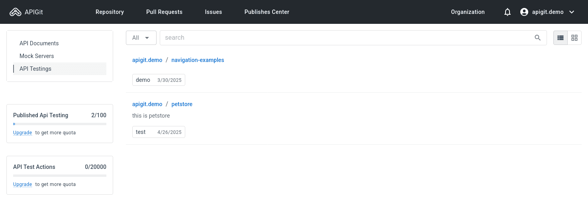Open the Repository menu

coord(110,12)
